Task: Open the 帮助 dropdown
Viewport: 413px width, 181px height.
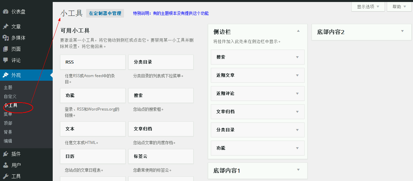Action: [x=399, y=7]
